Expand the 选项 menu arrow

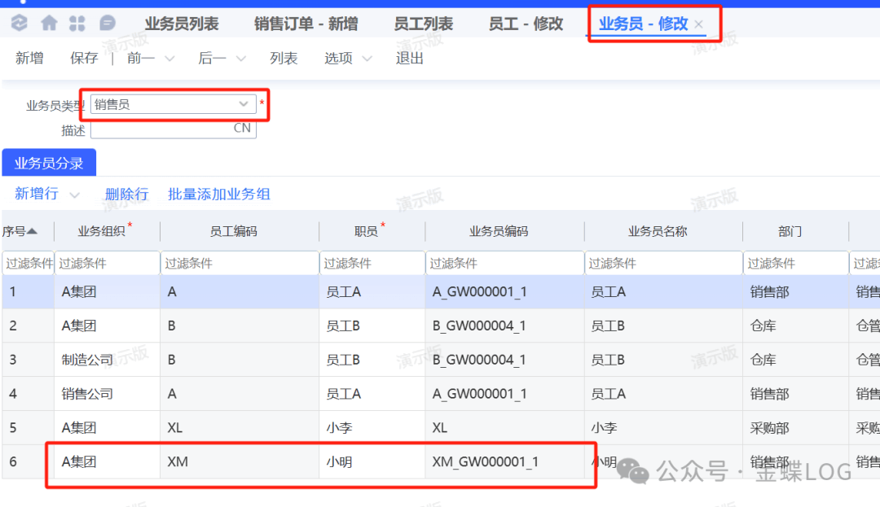point(367,59)
